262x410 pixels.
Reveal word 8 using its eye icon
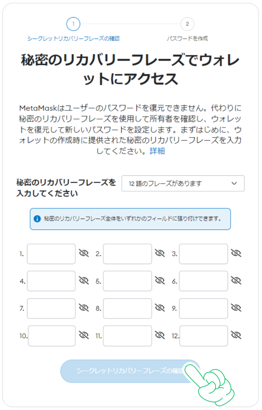(x=160, y=308)
